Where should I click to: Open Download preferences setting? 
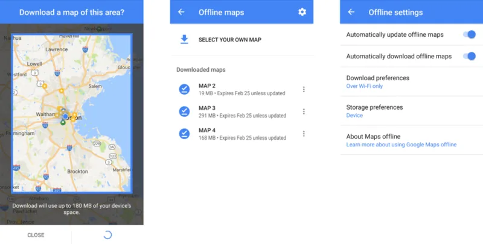[412, 82]
